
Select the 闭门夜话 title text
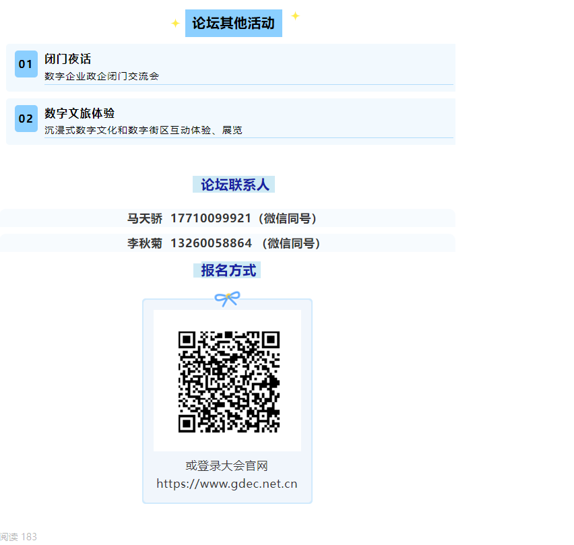(68, 59)
